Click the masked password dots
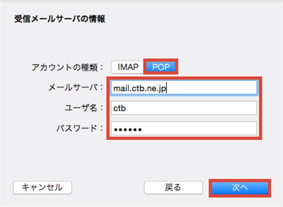283x207 pixels. click(x=128, y=129)
